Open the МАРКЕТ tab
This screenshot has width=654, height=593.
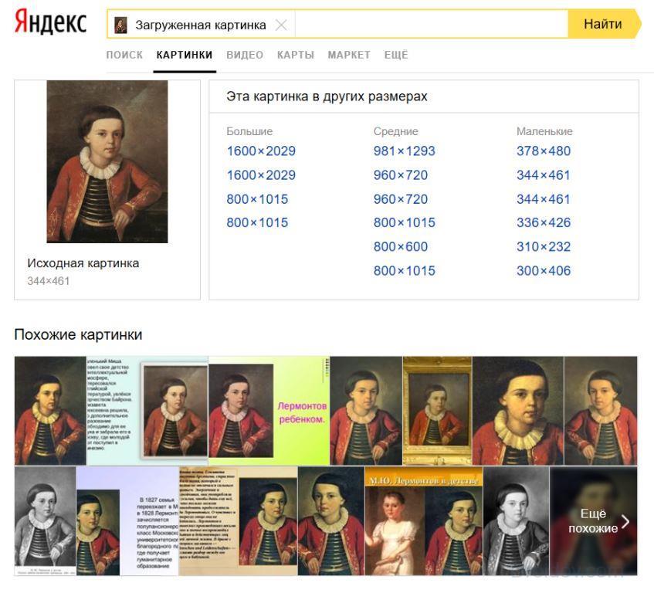(x=349, y=55)
